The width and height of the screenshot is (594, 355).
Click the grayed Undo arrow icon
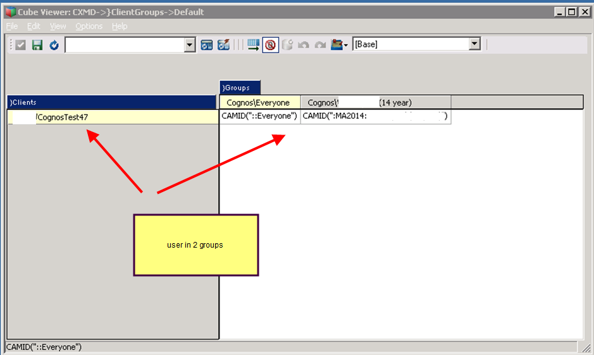[304, 45]
